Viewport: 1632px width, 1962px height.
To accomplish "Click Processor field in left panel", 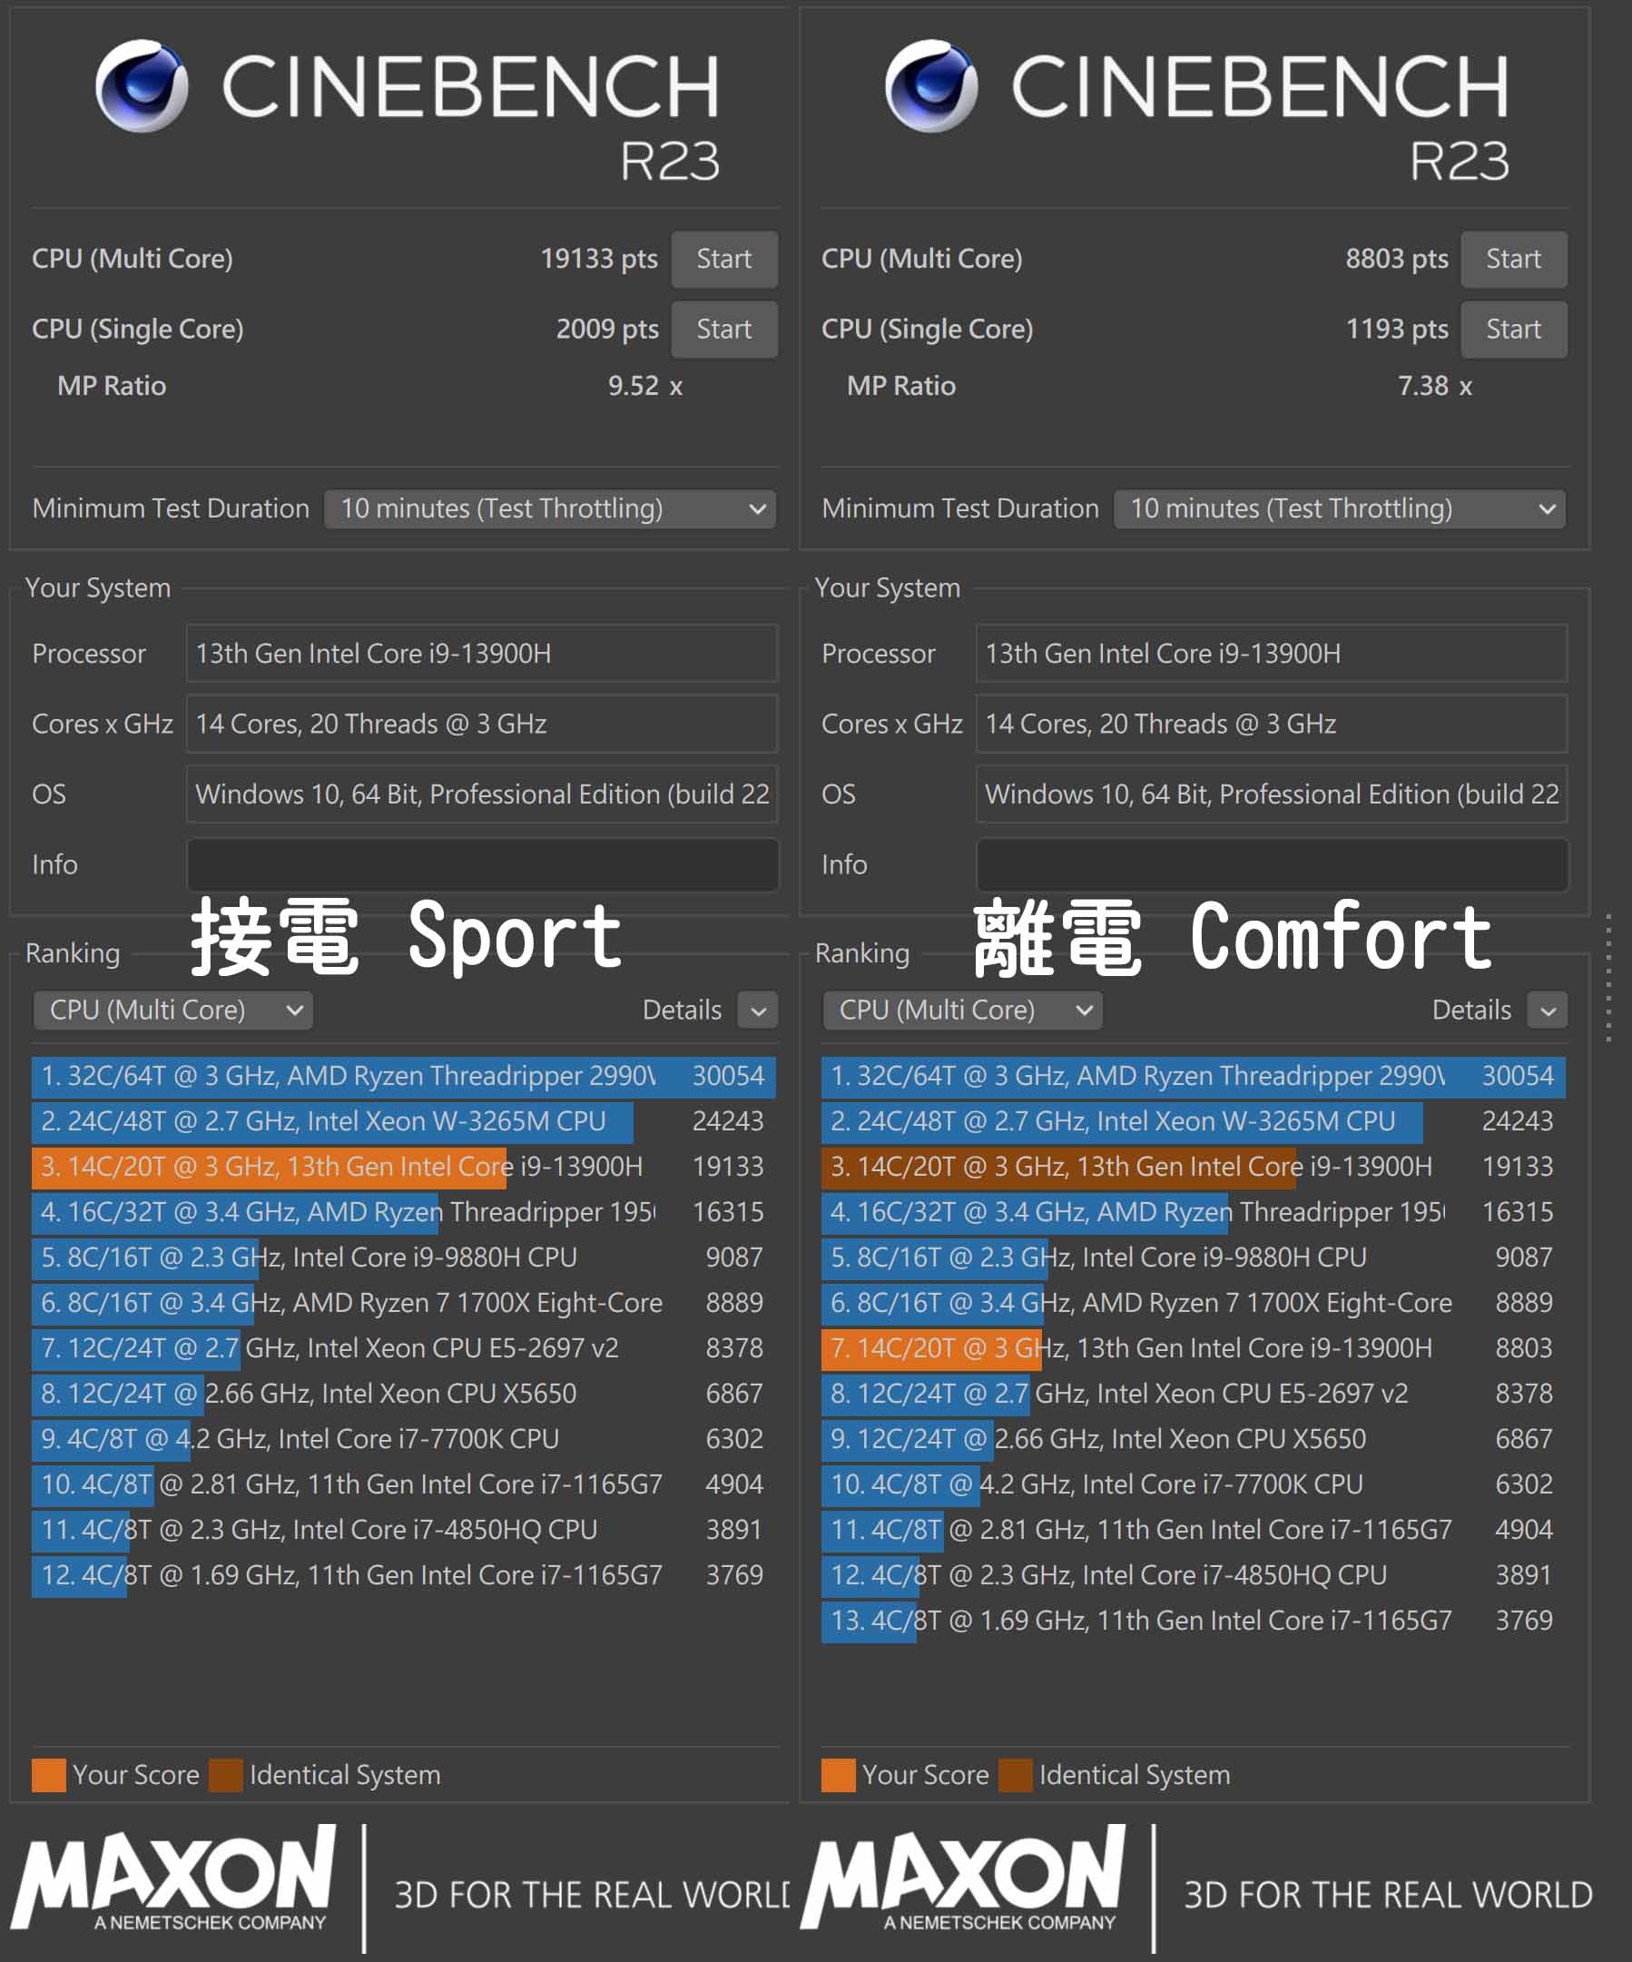I will pyautogui.click(x=482, y=653).
